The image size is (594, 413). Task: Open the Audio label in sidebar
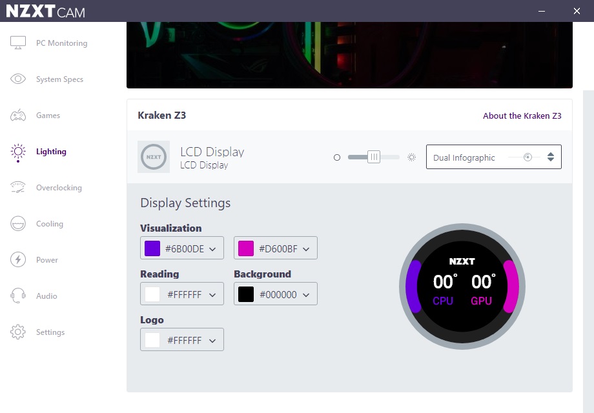click(46, 296)
